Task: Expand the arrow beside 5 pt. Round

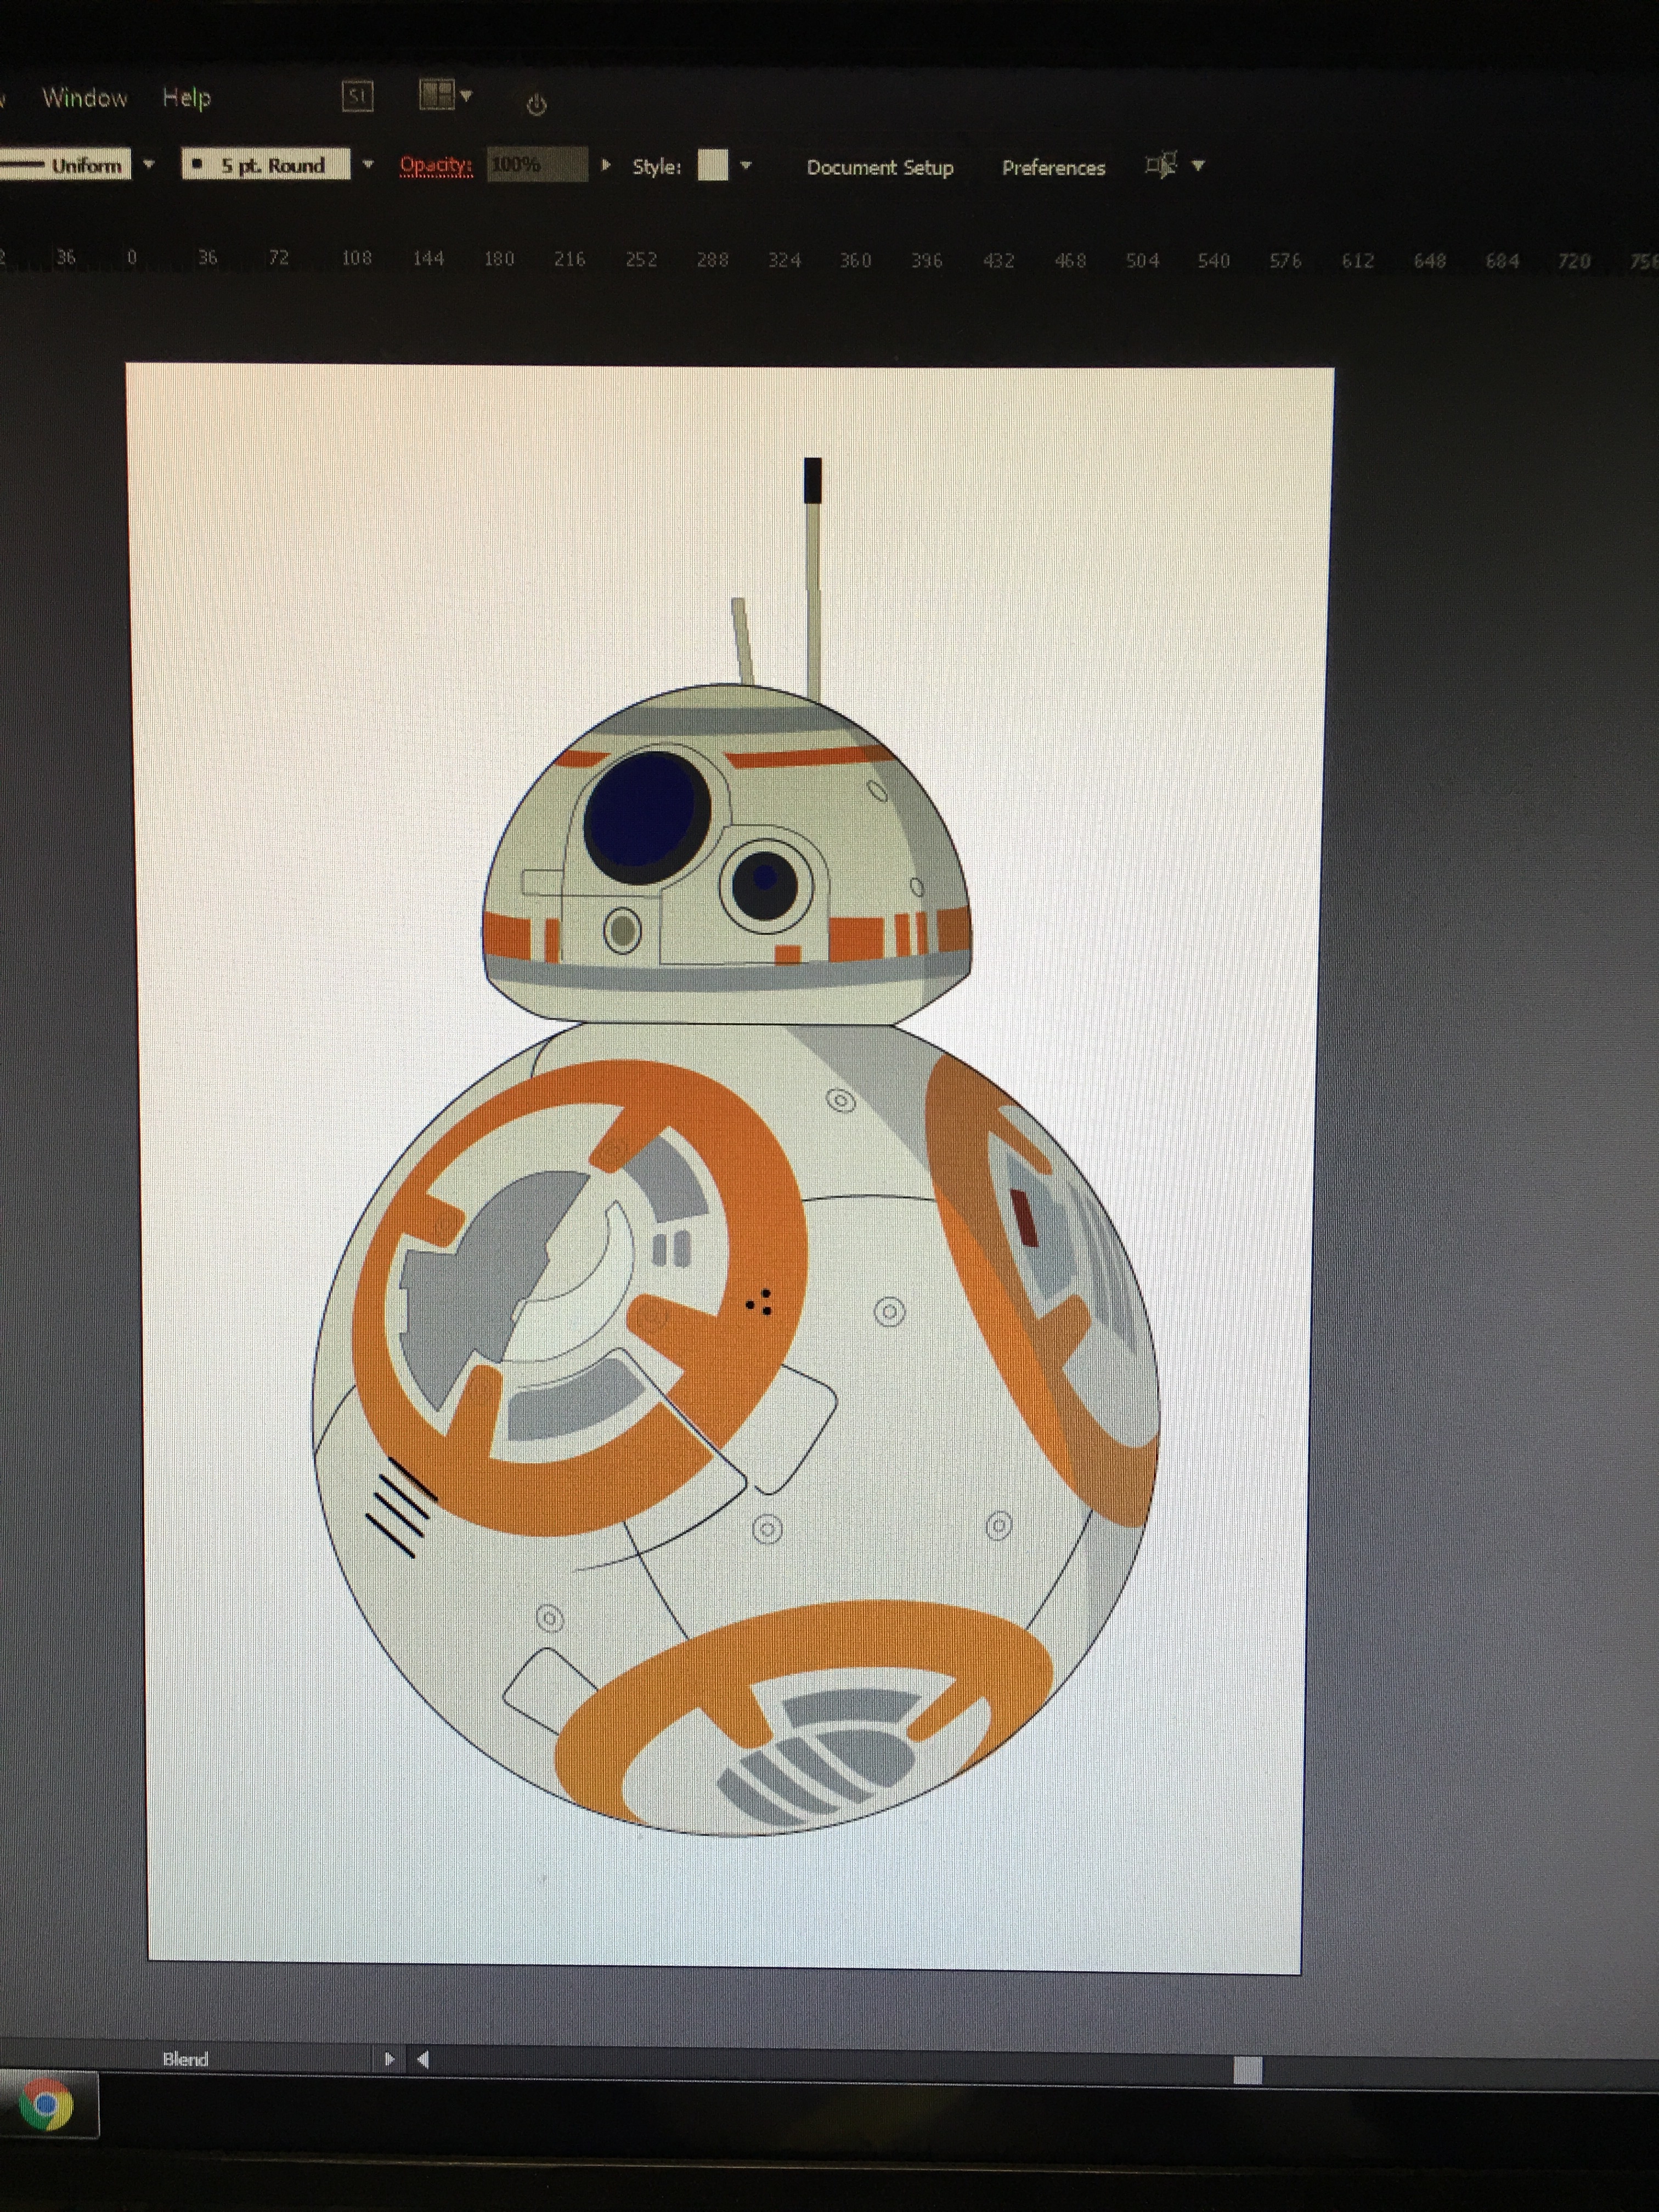Action: pos(368,164)
